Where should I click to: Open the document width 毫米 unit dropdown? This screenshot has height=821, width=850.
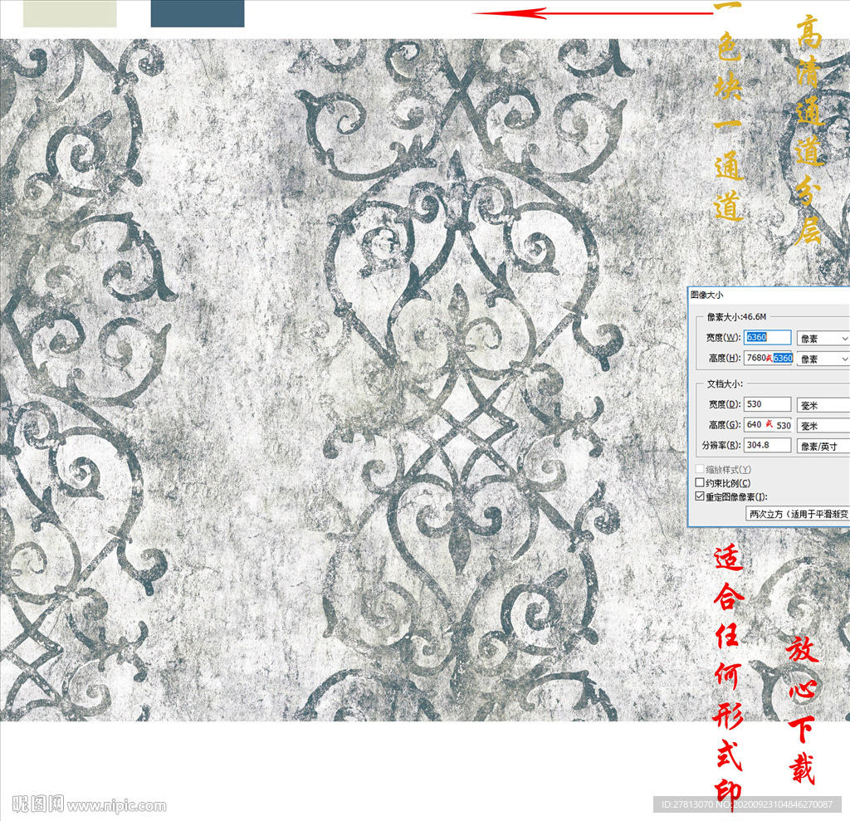tap(823, 405)
